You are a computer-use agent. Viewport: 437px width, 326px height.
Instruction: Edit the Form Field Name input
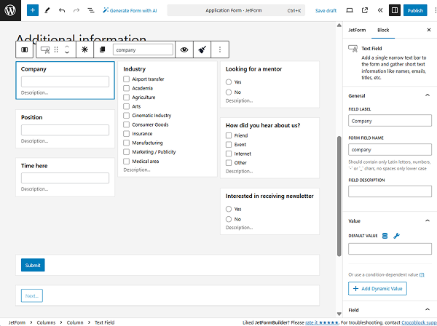click(390, 149)
